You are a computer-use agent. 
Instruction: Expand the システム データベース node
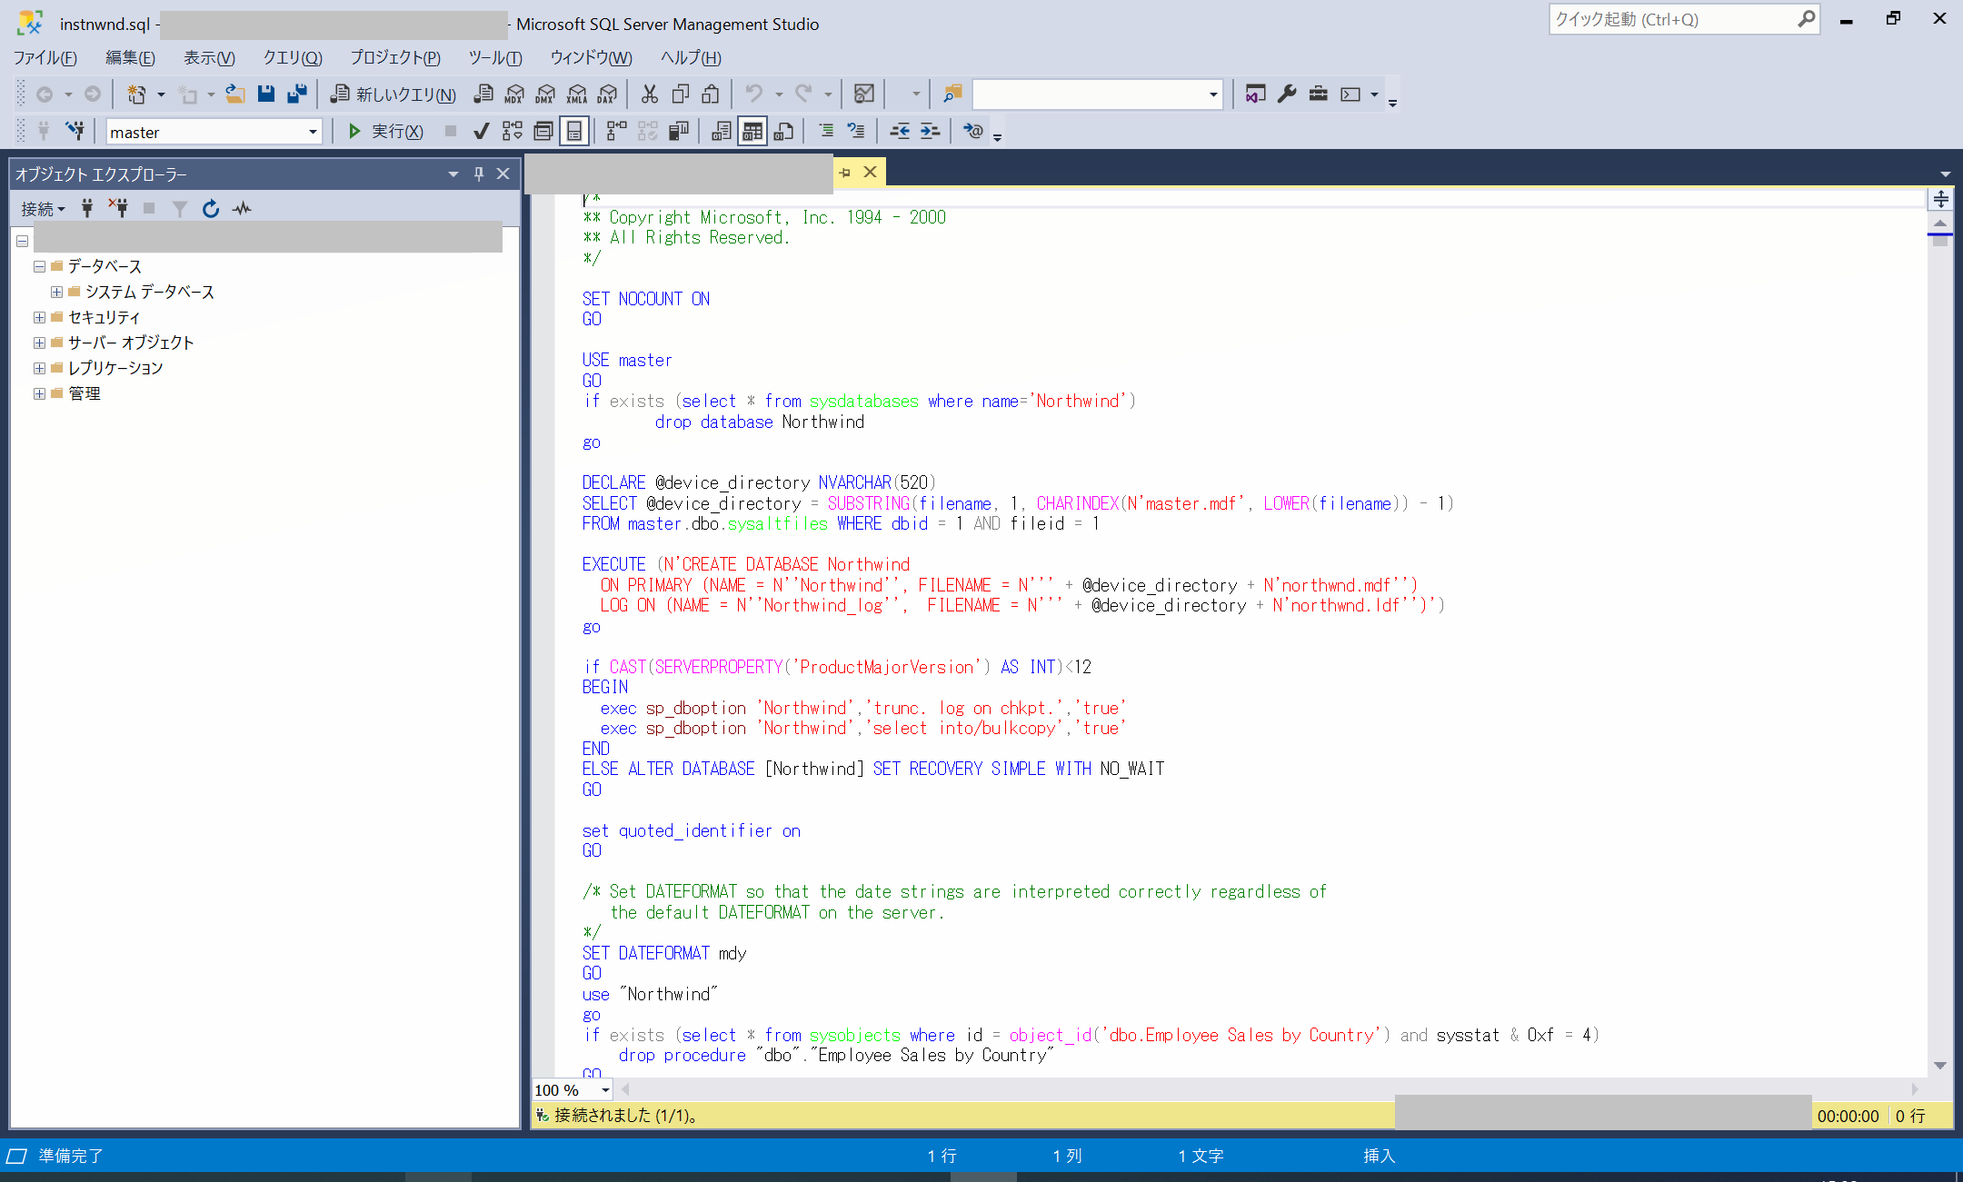56,292
